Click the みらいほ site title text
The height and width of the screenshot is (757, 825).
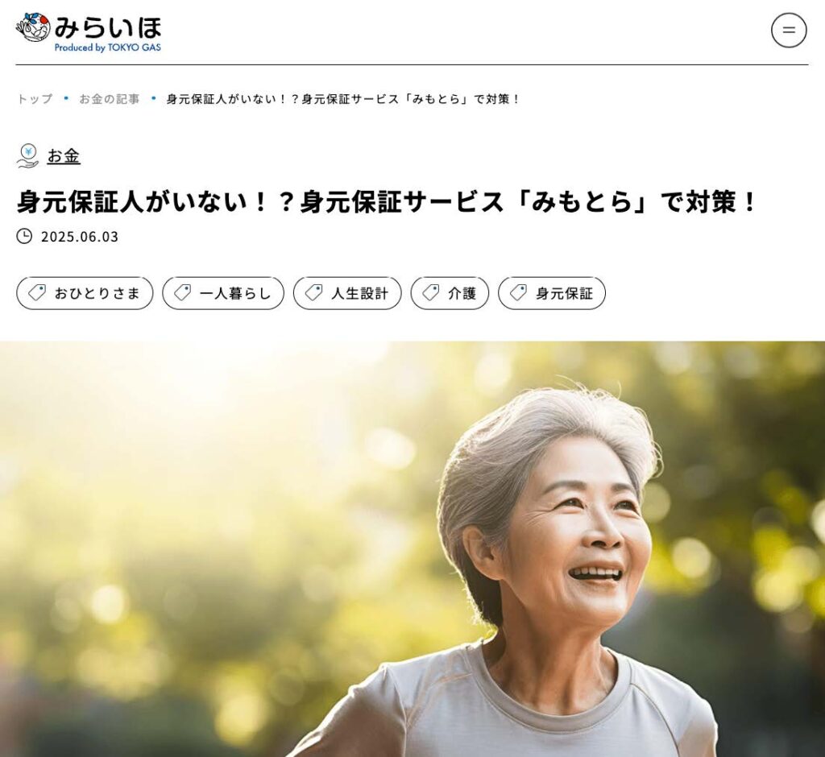[107, 27]
